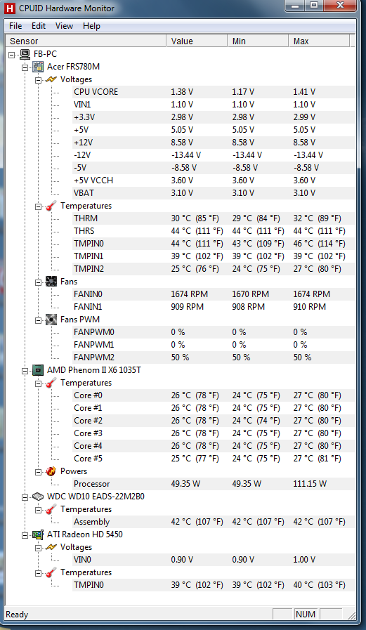Open the Edit menu

[39, 26]
